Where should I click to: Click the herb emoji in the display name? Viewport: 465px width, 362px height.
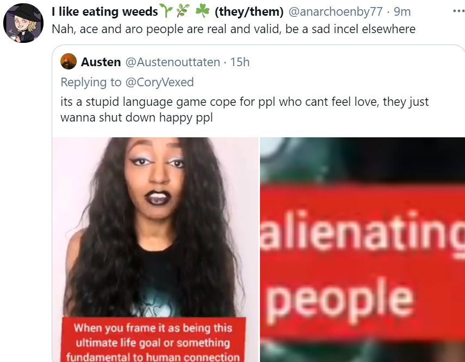[182, 11]
